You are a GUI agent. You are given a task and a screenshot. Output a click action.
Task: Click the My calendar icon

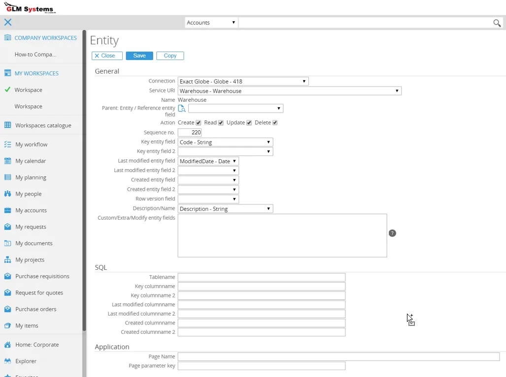point(7,161)
